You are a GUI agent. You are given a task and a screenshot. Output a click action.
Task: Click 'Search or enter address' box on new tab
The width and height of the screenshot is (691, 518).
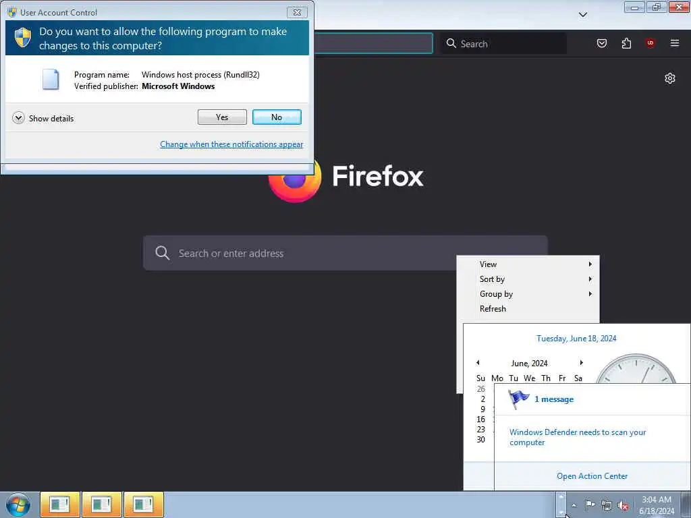coord(345,253)
